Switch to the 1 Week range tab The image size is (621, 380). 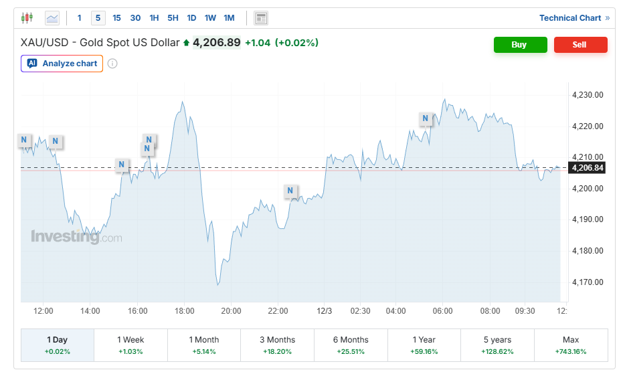click(x=130, y=345)
